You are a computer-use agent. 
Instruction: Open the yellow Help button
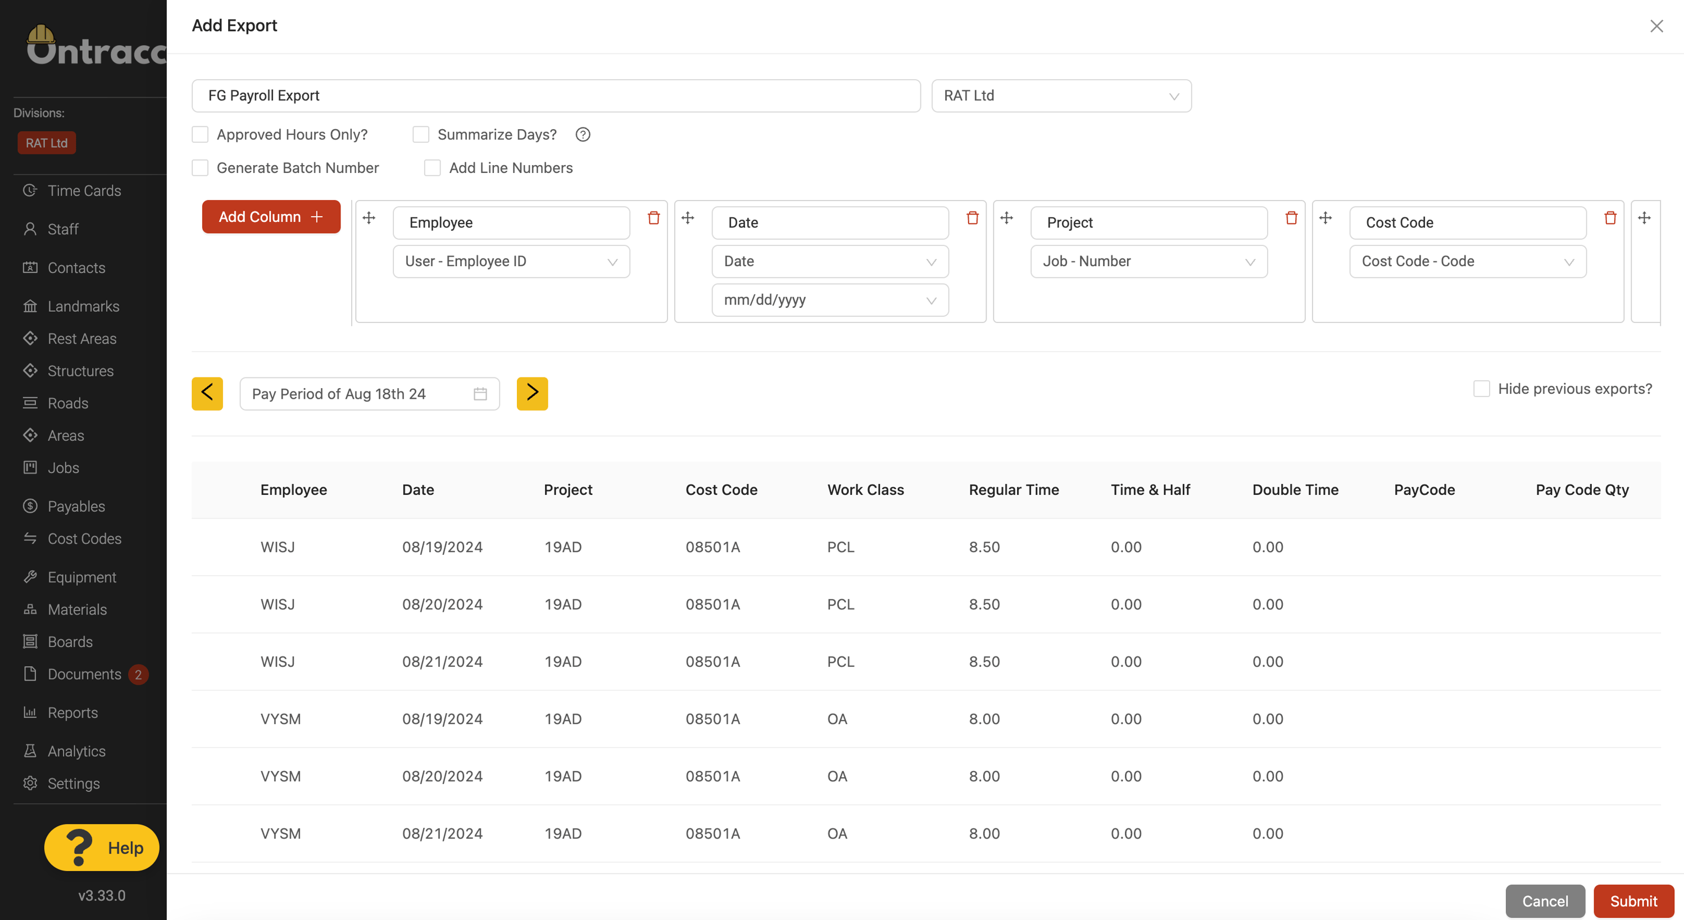pyautogui.click(x=101, y=848)
